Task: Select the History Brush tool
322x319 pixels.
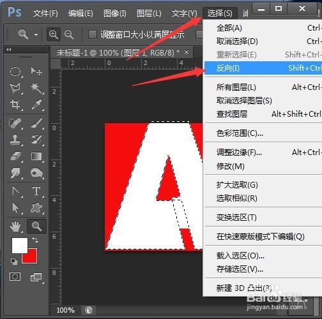Action: [36, 140]
